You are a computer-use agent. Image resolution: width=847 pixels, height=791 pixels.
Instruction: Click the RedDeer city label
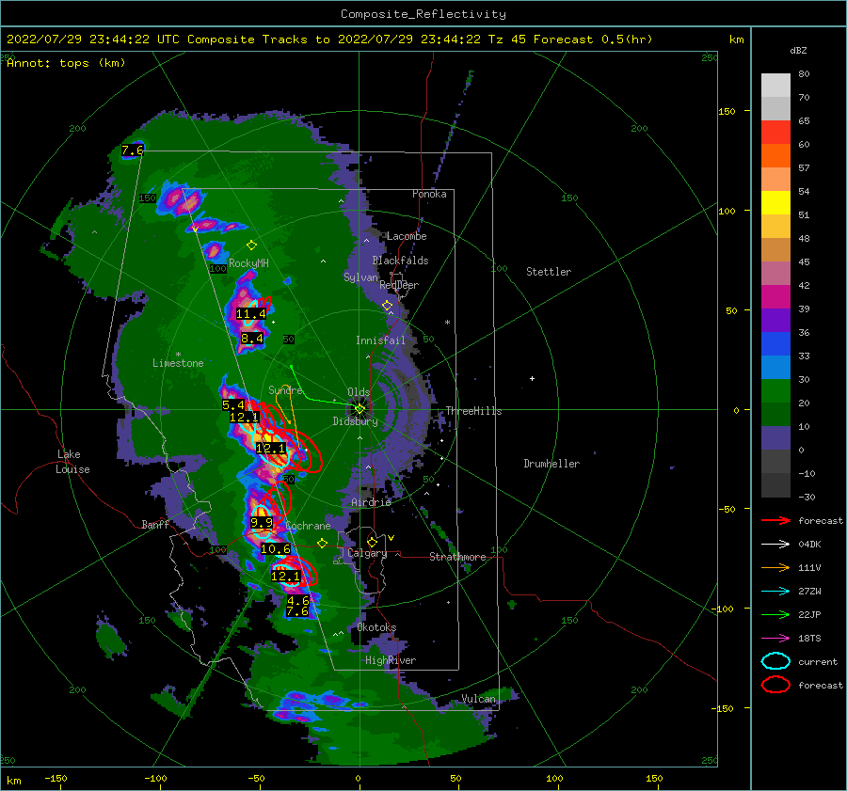coord(399,285)
